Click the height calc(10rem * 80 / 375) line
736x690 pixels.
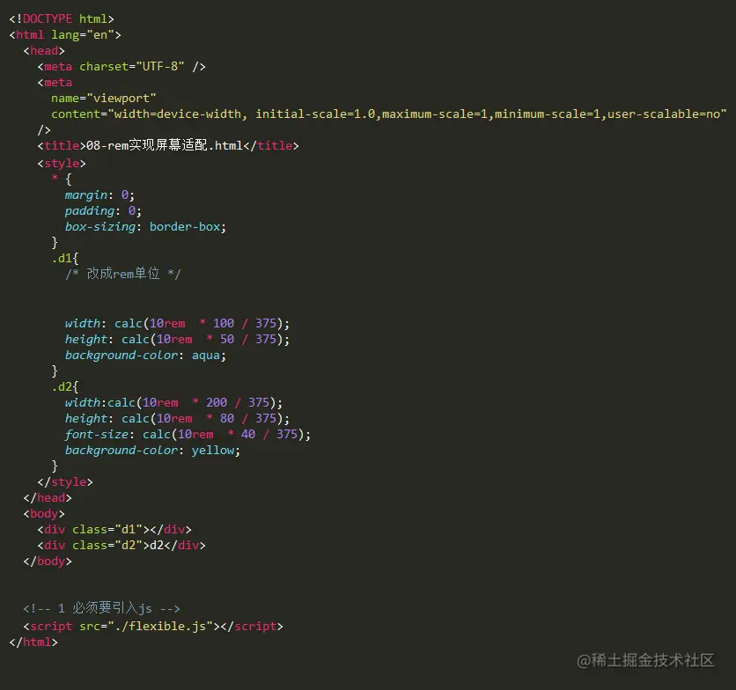click(178, 418)
